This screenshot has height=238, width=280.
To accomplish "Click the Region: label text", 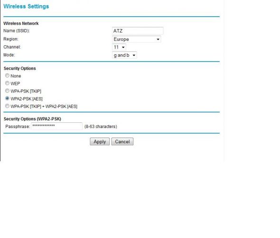I will [x=11, y=39].
